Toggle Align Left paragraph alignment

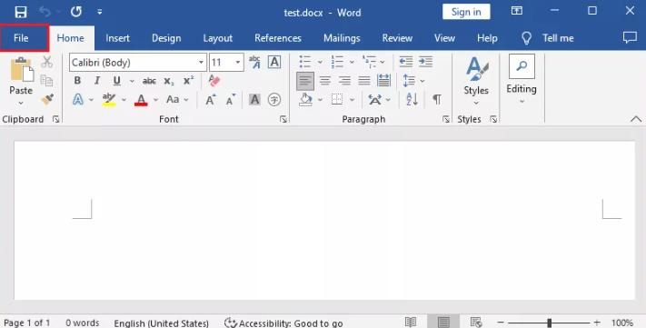305,81
